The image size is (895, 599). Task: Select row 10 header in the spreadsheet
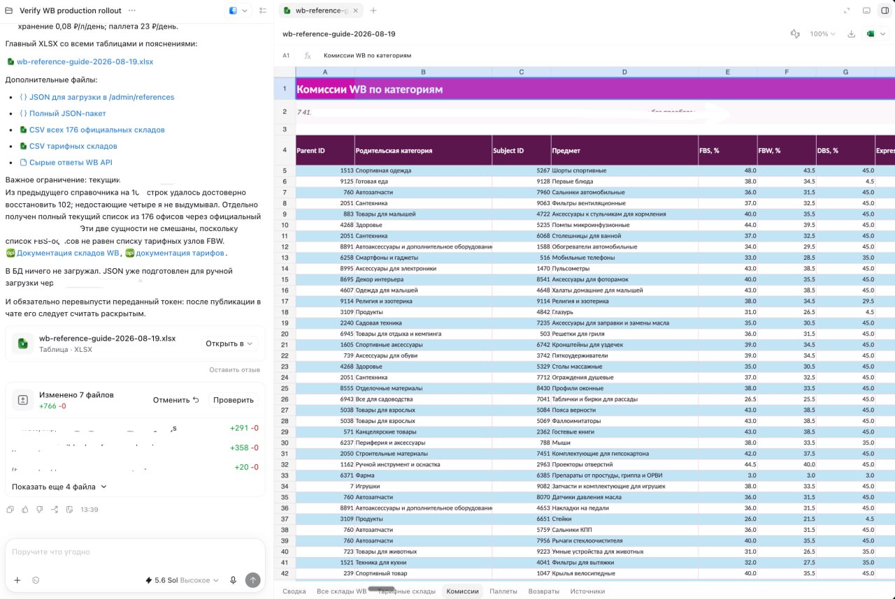click(x=285, y=225)
